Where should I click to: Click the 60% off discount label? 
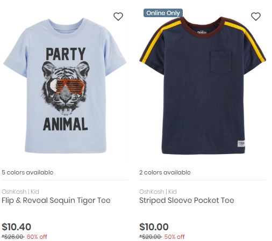(x=37, y=237)
